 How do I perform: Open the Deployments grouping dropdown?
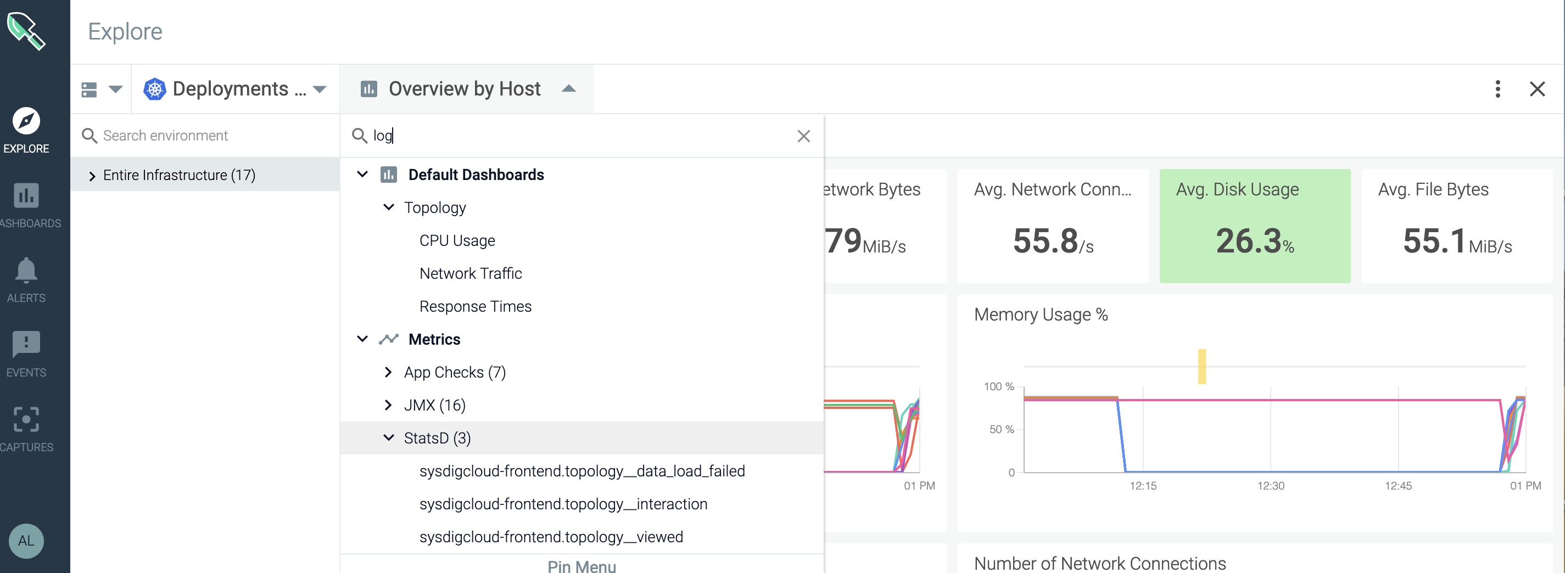tap(320, 89)
